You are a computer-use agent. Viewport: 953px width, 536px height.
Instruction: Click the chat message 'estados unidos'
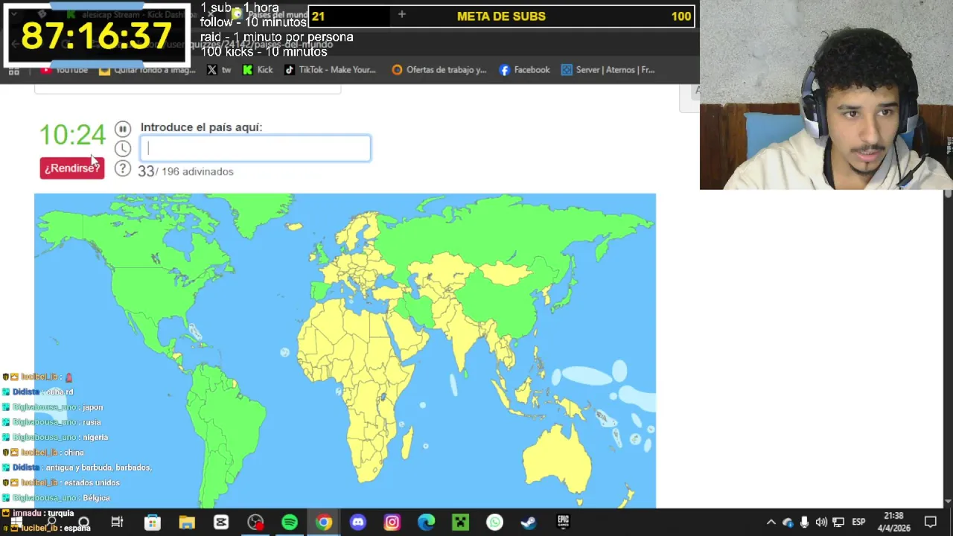[92, 482]
